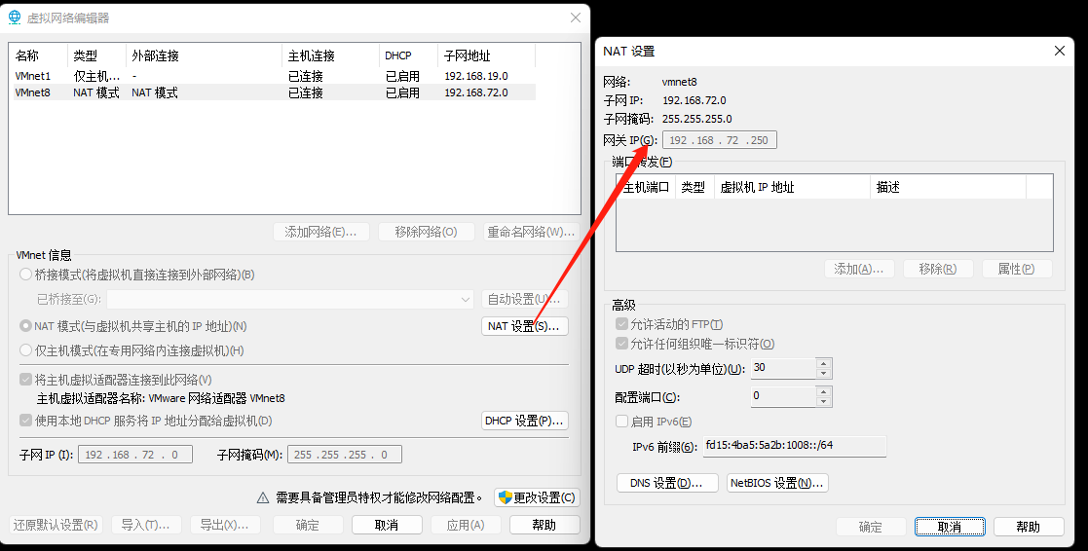1088x551 pixels.
Task: Click 确定 in Virtual Network Editor
Action: (308, 526)
